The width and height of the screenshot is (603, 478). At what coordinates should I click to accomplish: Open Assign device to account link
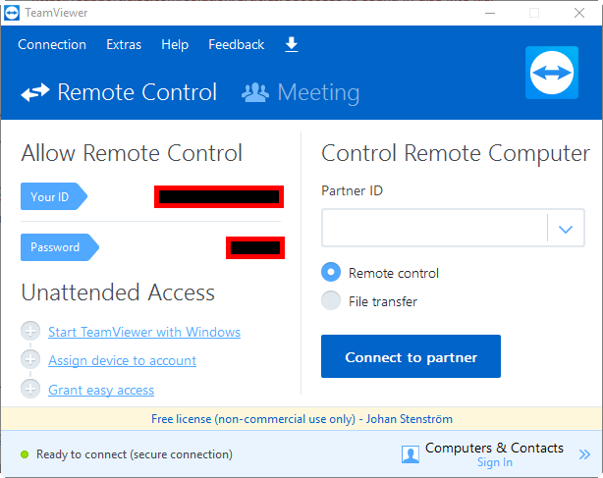tap(123, 360)
